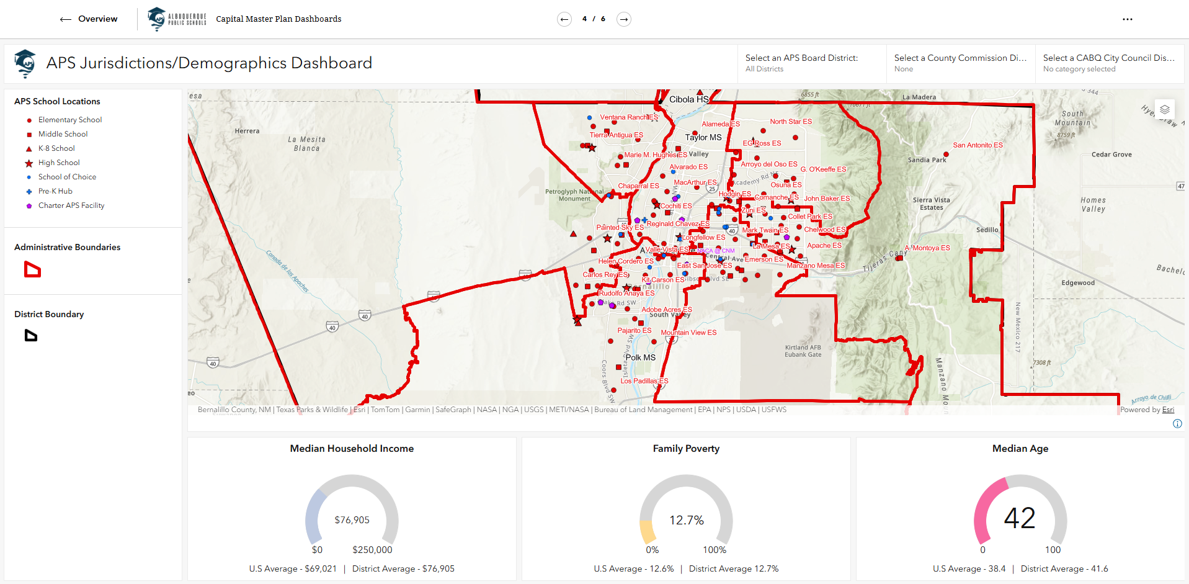Click the Painted Sky ES label
Screen dimensions: 1189x584
[x=620, y=228]
